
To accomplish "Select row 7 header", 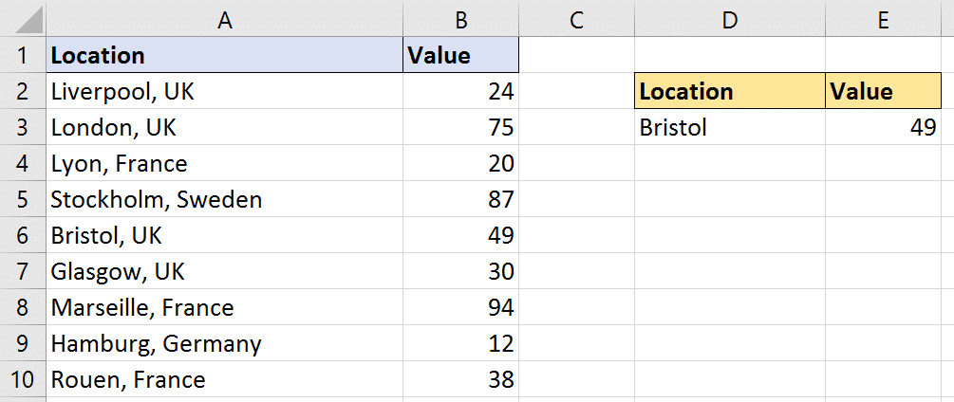I will (23, 271).
